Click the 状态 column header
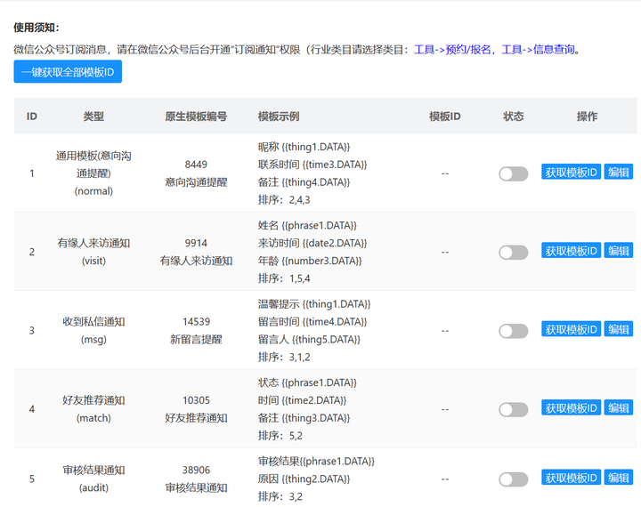641x507 pixels. 514,117
